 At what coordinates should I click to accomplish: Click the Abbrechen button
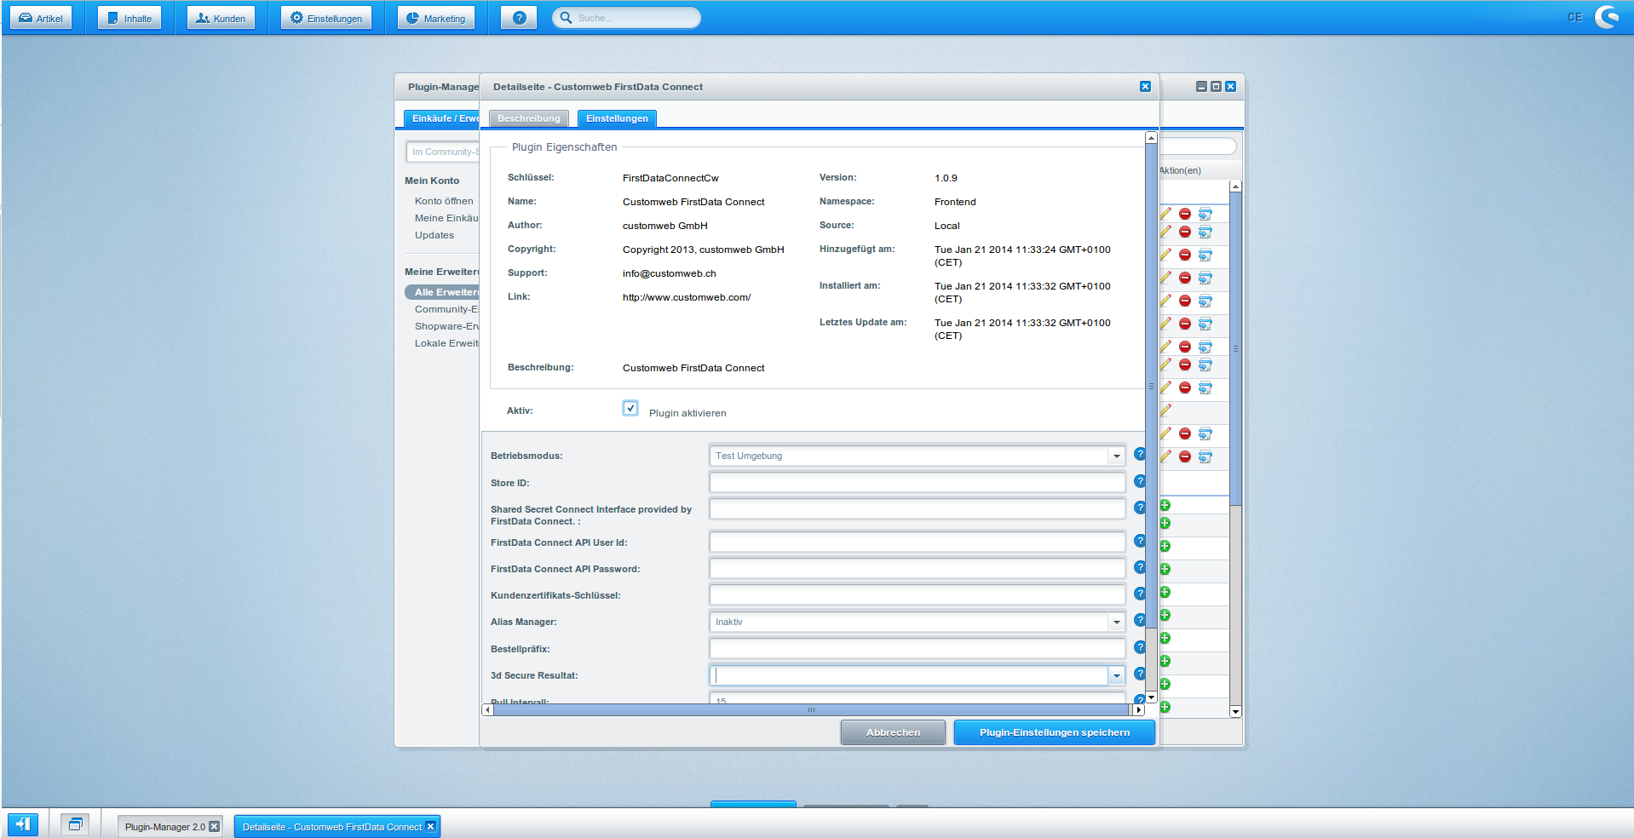coord(893,732)
